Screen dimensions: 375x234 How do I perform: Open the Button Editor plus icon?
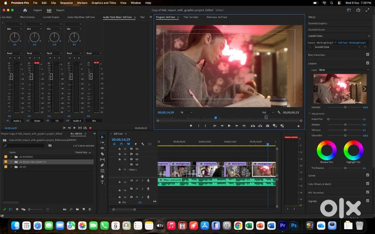click(298, 126)
